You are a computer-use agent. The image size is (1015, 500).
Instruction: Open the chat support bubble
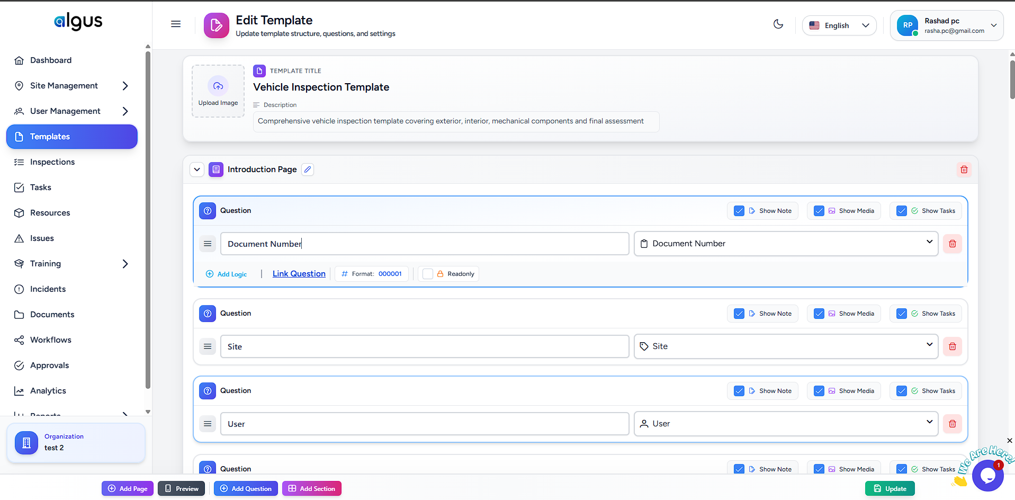[987, 476]
